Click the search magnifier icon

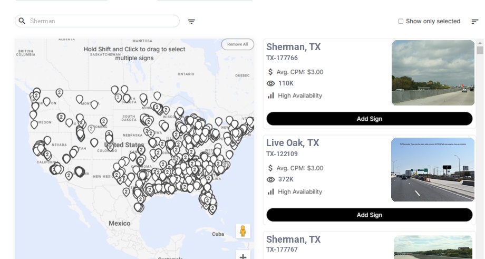click(x=22, y=21)
